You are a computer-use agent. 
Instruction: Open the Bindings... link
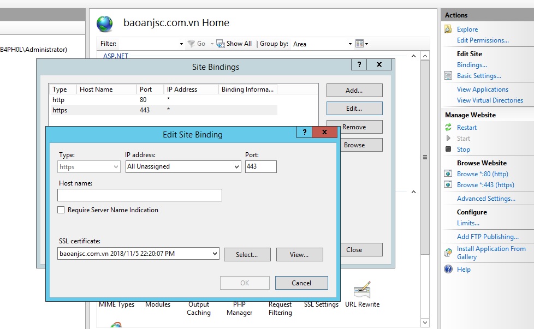(472, 65)
